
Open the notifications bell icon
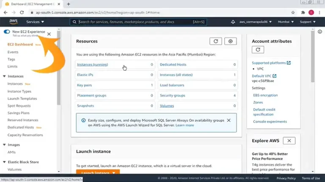click(x=233, y=22)
